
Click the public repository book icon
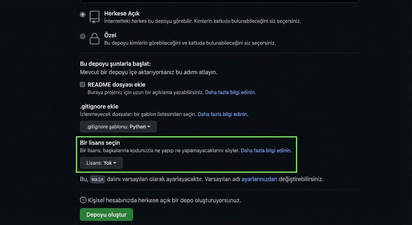pyautogui.click(x=94, y=17)
